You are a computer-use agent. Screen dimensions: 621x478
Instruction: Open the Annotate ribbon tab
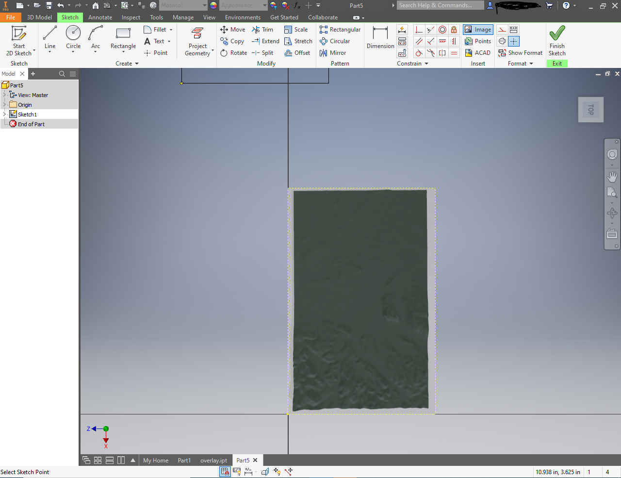pos(100,17)
